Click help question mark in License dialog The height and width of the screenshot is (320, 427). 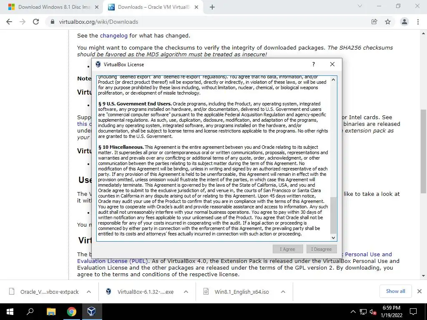tap(314, 64)
